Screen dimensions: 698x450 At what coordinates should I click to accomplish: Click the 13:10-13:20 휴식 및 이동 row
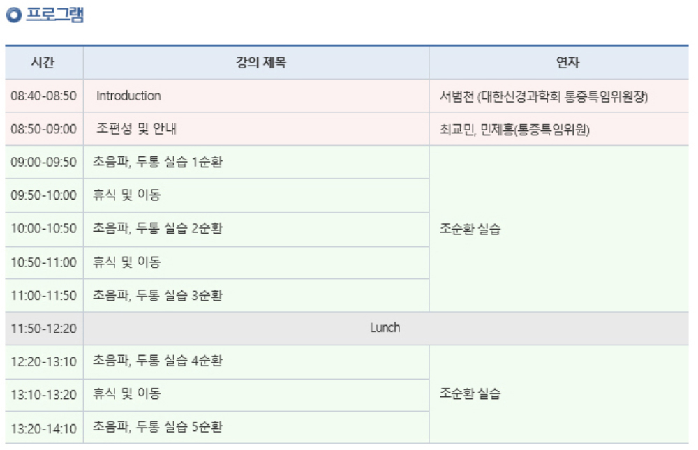127,394
